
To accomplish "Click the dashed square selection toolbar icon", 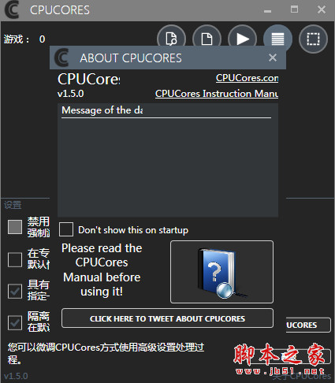I will tap(313, 39).
